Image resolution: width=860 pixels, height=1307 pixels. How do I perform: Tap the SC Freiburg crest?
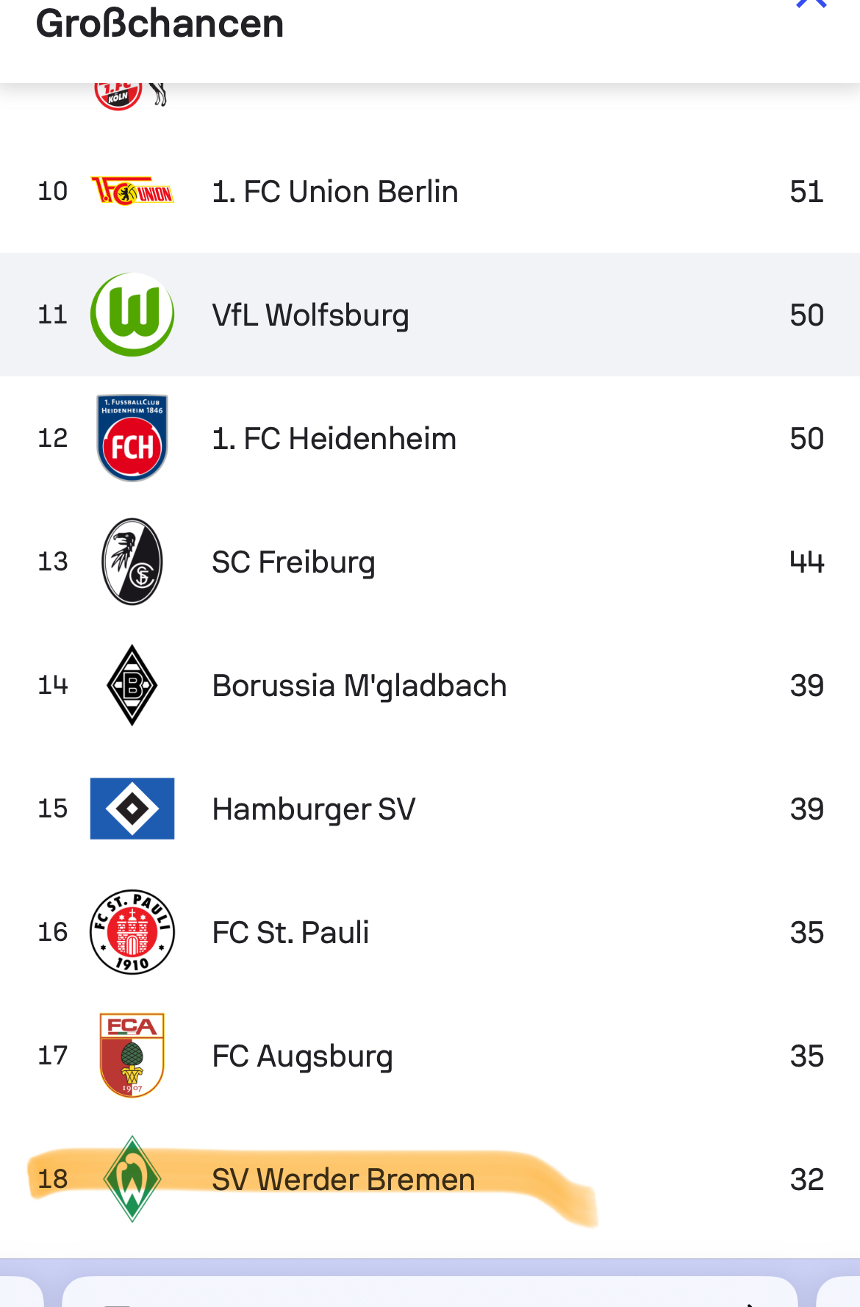pyautogui.click(x=132, y=562)
